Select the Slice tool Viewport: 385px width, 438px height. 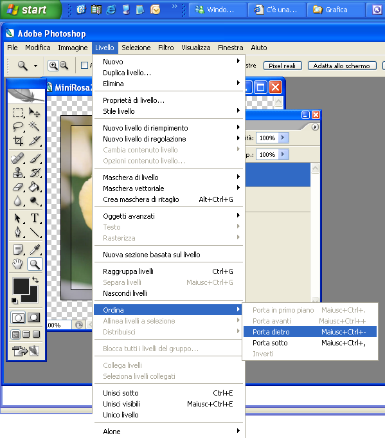pos(34,140)
